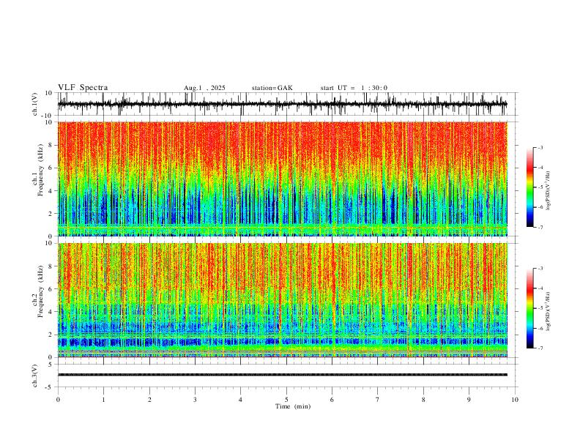Image resolution: width=580 pixels, height=448 pixels.
Task: Click the 'start UT = 1 : 30: 0' label
Action: tap(354, 88)
